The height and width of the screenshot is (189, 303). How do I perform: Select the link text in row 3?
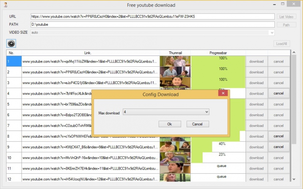pyautogui.click(x=89, y=83)
